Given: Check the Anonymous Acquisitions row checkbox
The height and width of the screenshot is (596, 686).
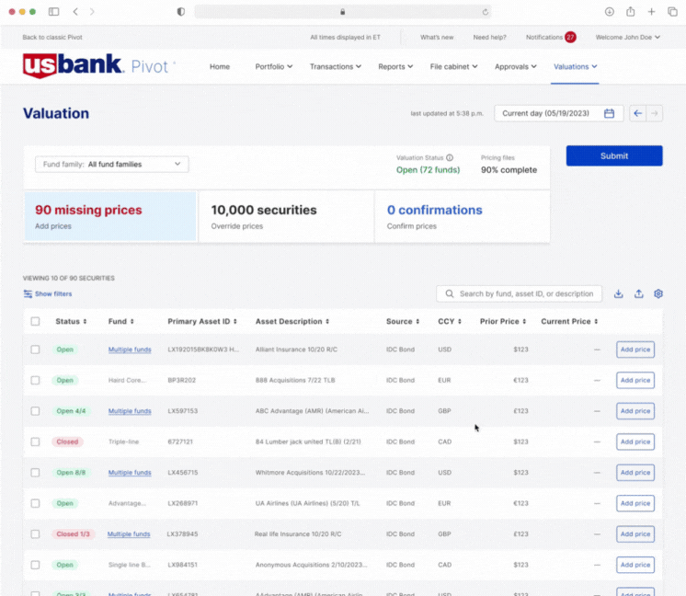Looking at the screenshot, I should tap(35, 565).
